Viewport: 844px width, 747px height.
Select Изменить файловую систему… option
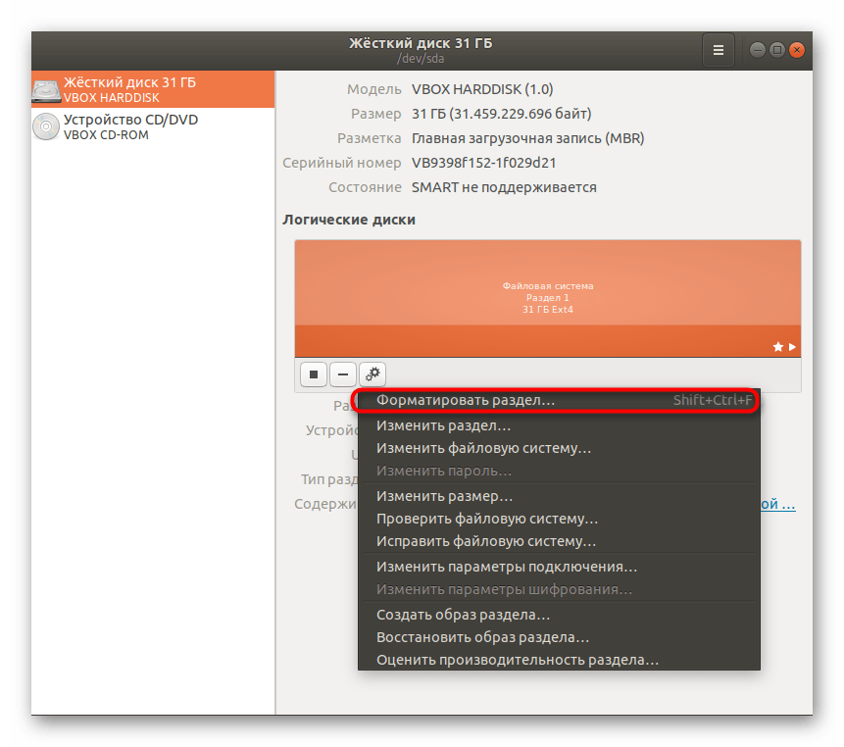tap(483, 448)
